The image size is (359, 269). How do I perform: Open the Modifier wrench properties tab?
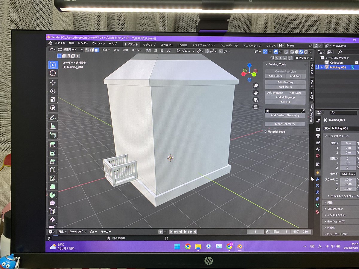pyautogui.click(x=318, y=179)
